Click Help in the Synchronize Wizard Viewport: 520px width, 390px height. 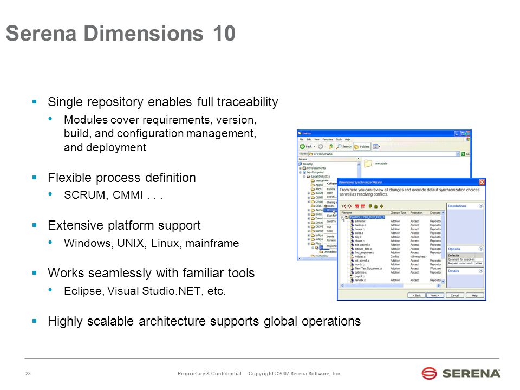475,295
